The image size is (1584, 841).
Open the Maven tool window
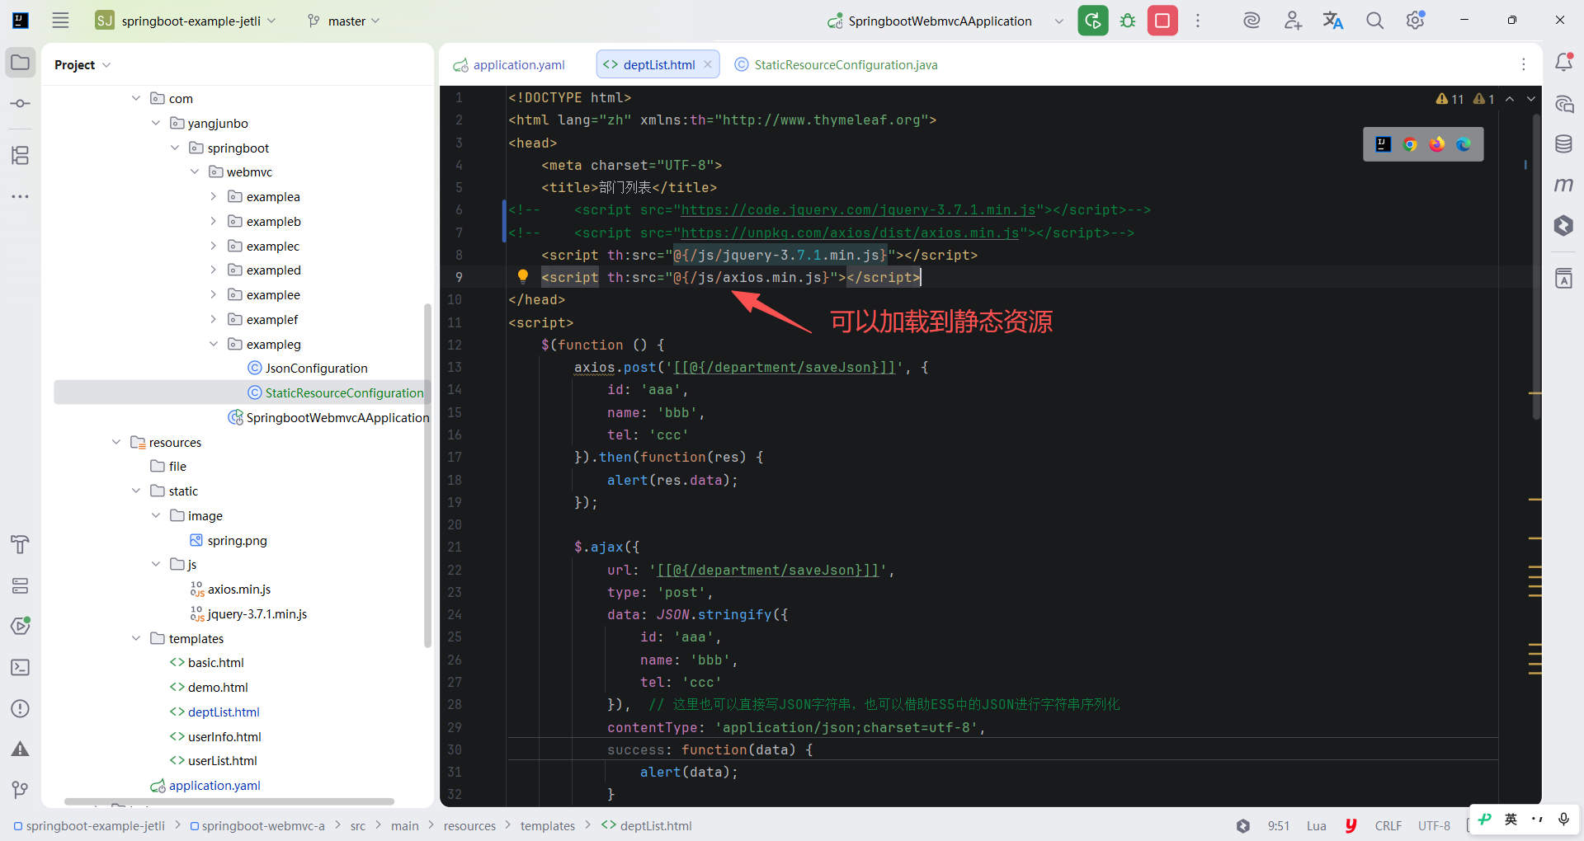[x=1563, y=185]
